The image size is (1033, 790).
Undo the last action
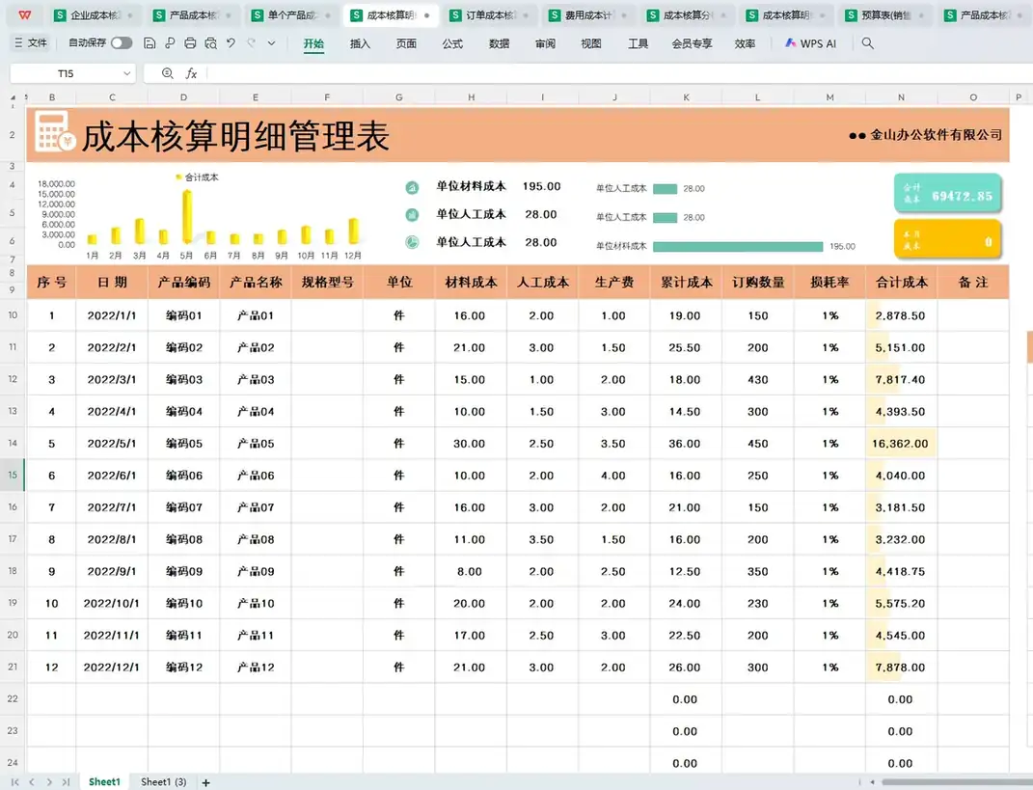231,42
